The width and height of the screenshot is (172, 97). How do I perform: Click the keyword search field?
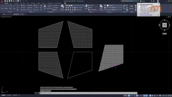pos(129,1)
